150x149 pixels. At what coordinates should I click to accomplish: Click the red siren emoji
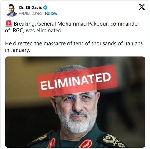9,24
